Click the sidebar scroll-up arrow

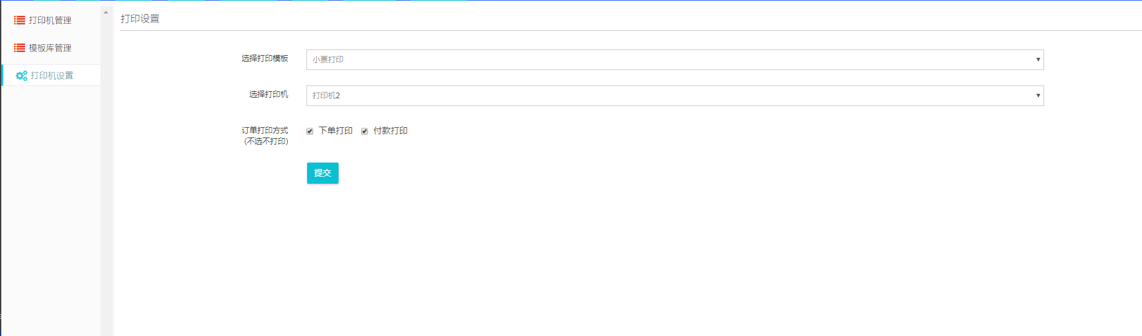coord(106,12)
